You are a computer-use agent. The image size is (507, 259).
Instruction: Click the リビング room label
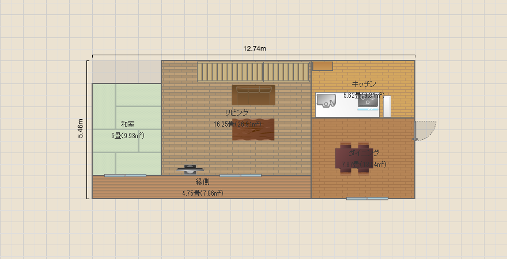[237, 112]
